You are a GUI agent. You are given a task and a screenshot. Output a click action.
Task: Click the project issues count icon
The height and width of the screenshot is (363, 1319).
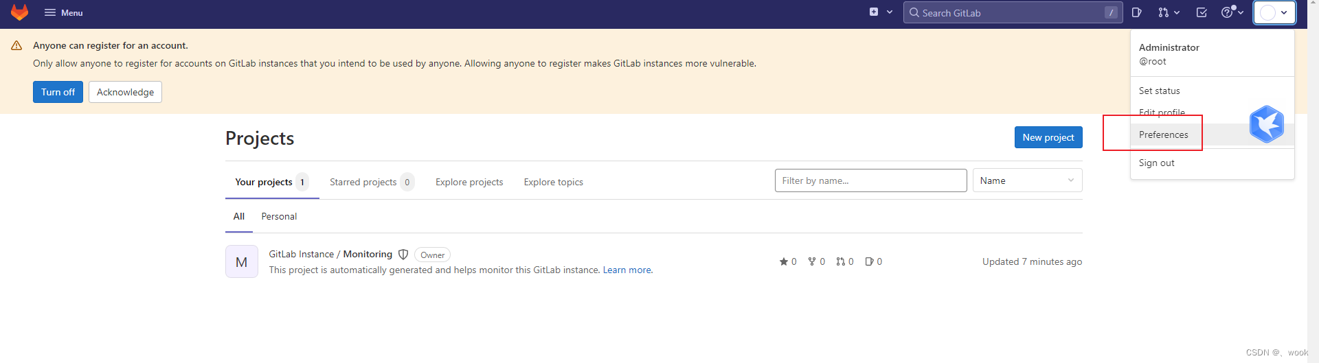(869, 261)
